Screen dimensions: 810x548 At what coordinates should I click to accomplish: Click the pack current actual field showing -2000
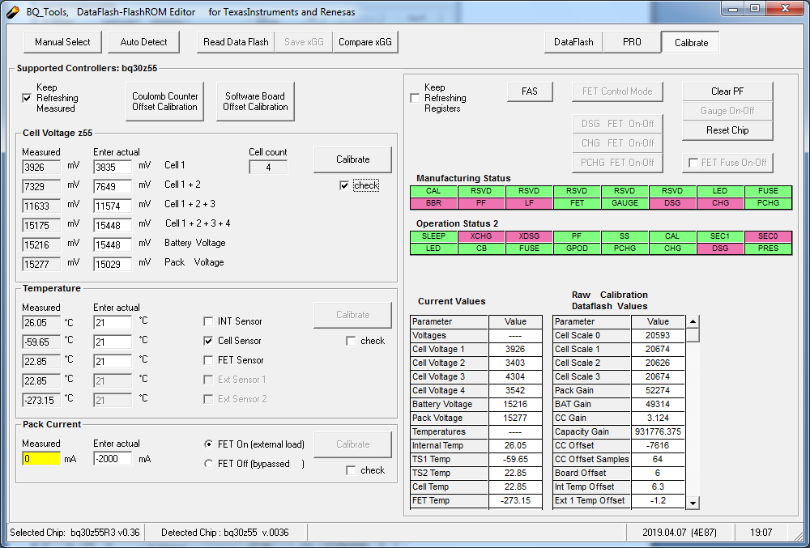113,458
